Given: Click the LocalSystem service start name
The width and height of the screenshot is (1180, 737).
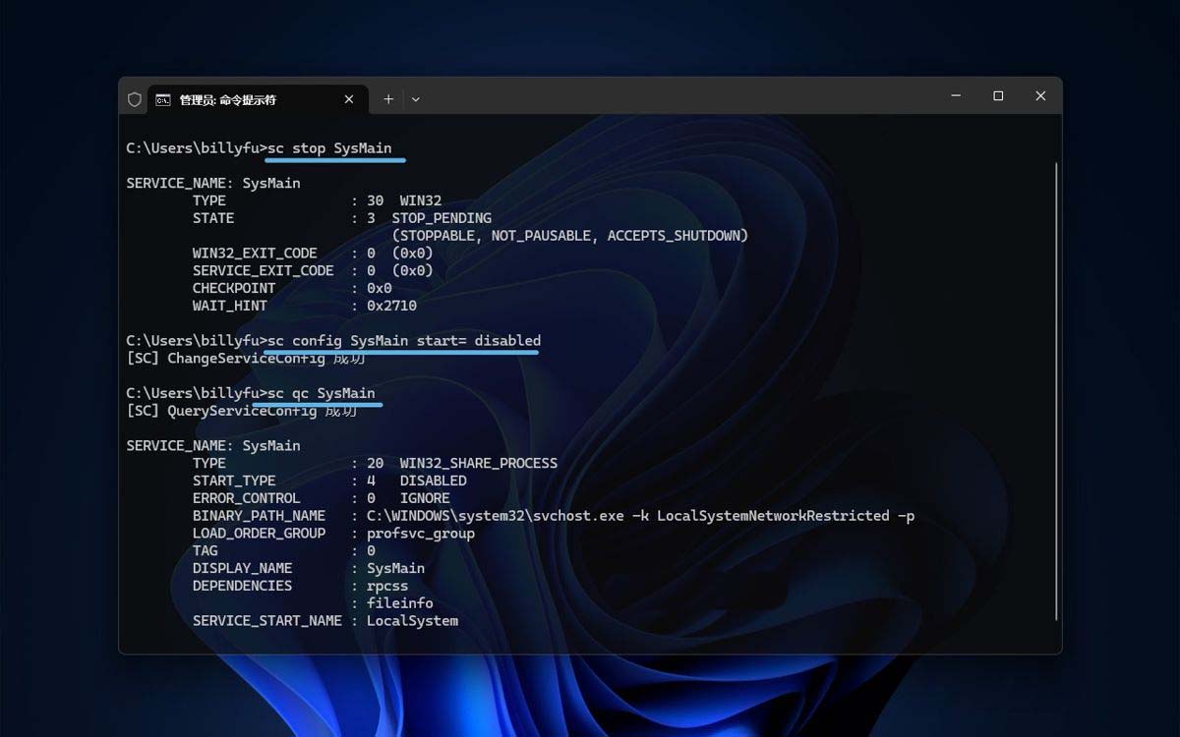Looking at the screenshot, I should pos(412,621).
